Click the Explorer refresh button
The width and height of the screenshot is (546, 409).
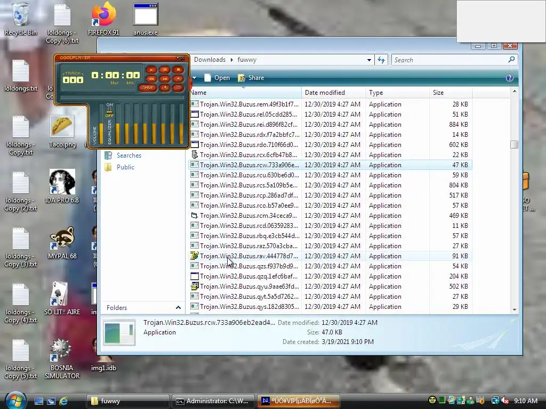coord(381,60)
